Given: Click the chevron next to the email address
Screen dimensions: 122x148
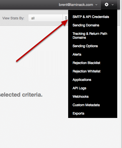Looking at the screenshot, I should (x=96, y=4).
